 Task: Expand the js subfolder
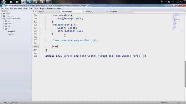[x=4, y=29]
